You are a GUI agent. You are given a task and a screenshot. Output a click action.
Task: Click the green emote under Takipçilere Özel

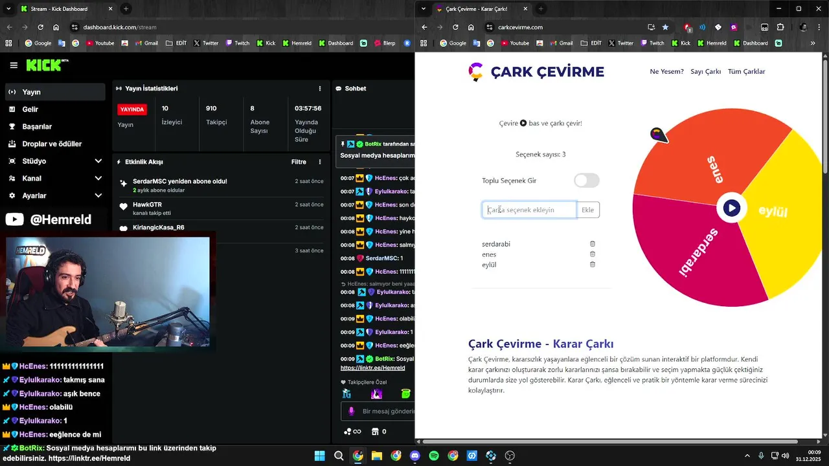tap(405, 394)
